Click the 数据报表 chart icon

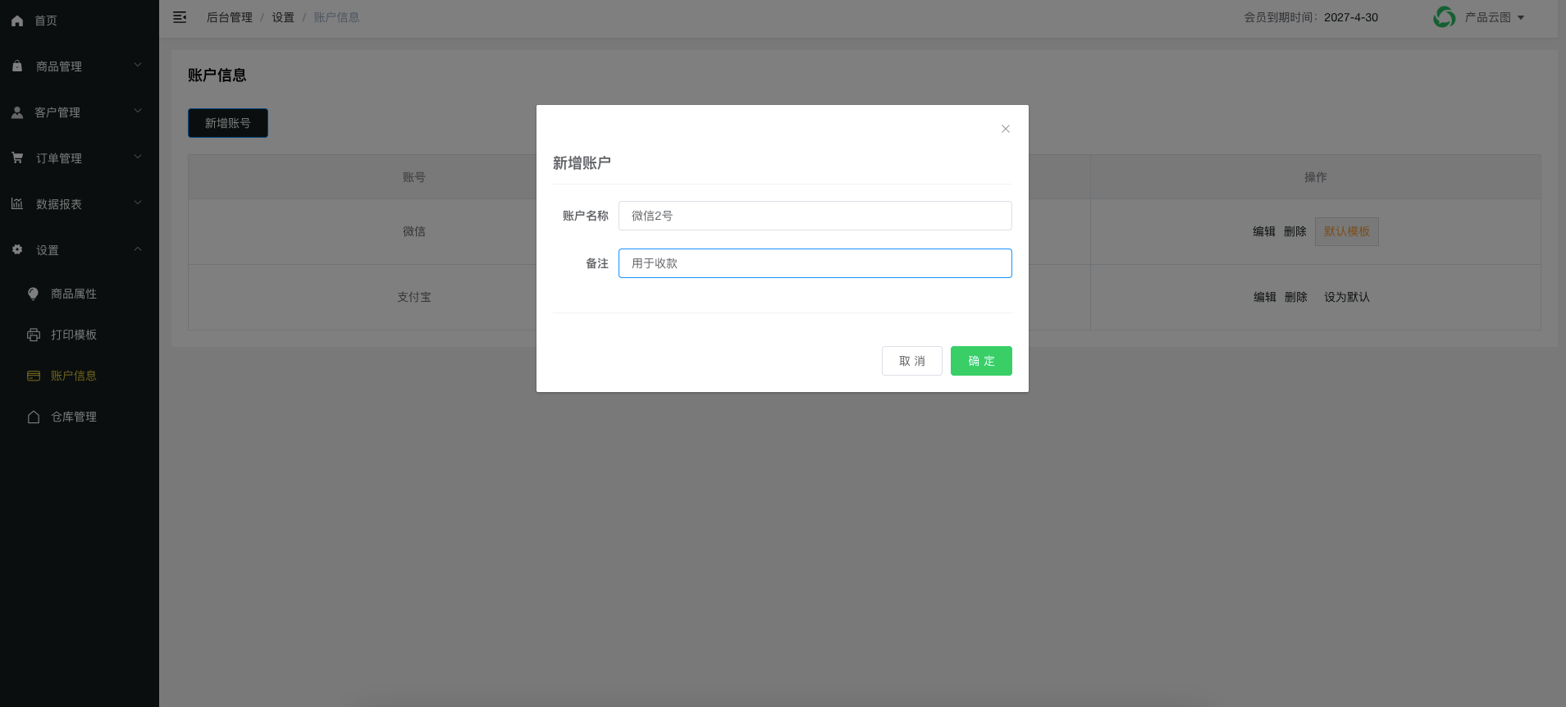point(17,203)
